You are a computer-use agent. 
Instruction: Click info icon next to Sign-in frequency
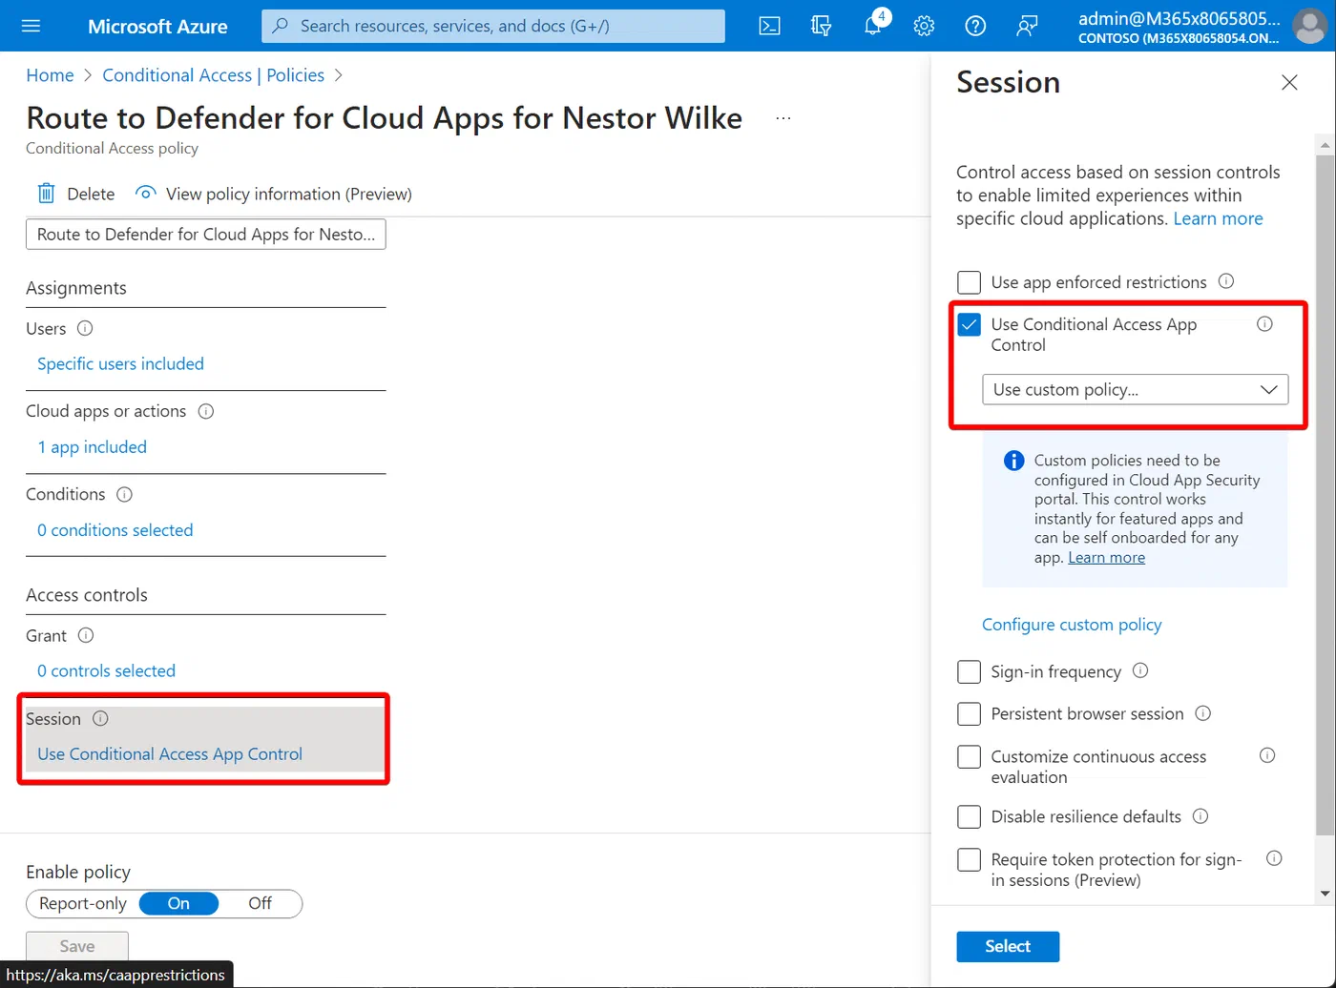(x=1140, y=671)
